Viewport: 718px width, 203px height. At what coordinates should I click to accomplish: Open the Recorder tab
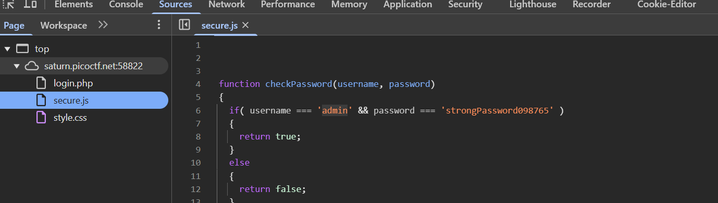[x=591, y=5]
